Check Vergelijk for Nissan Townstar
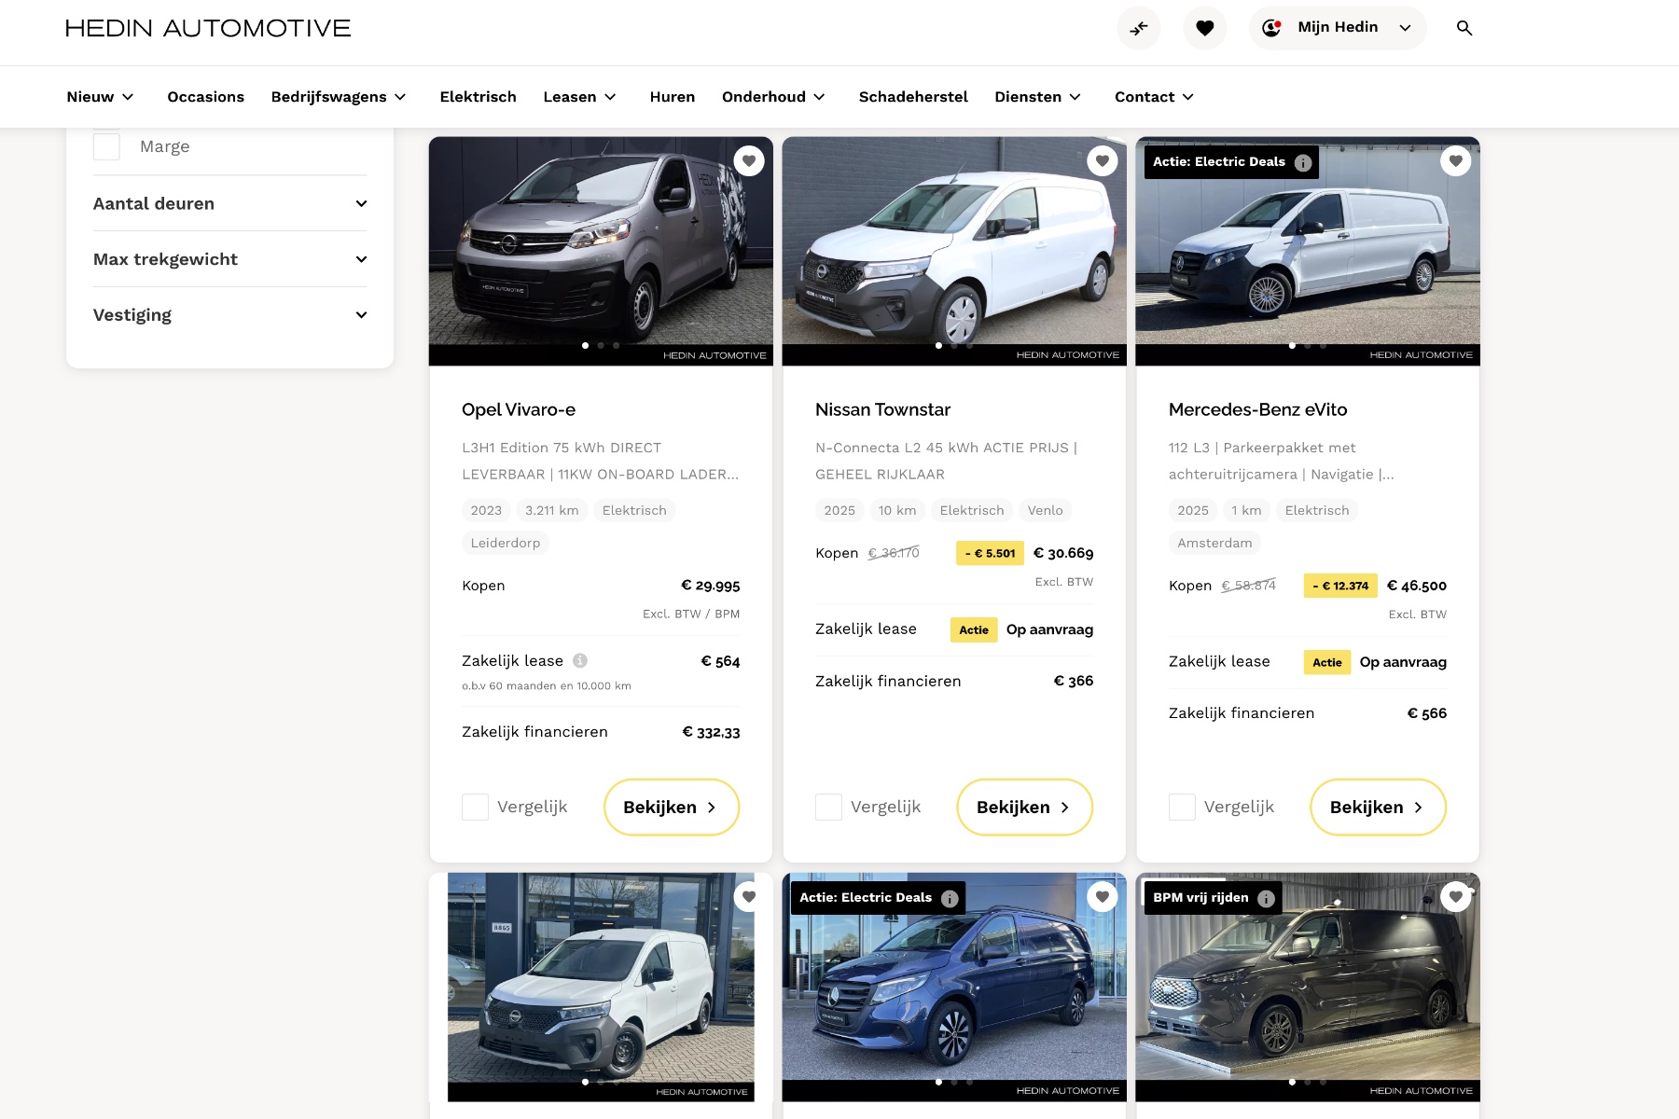This screenshot has width=1679, height=1119. coord(828,808)
